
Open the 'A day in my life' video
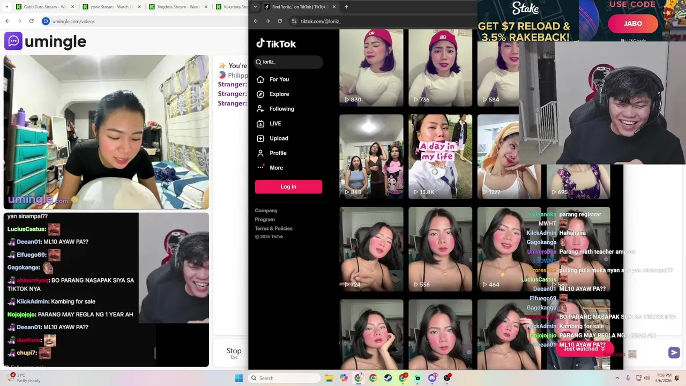[x=441, y=157]
